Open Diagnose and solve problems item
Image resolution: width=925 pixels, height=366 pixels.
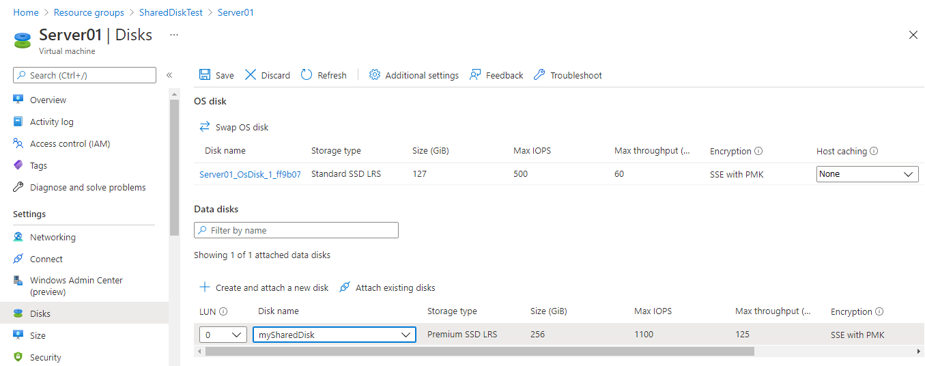pyautogui.click(x=88, y=187)
